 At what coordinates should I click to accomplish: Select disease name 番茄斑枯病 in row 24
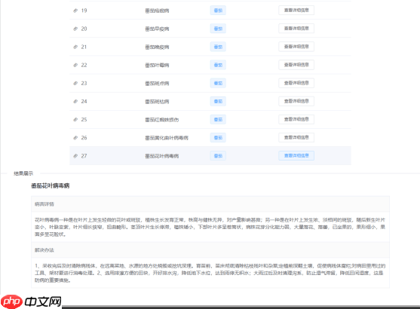pos(157,102)
